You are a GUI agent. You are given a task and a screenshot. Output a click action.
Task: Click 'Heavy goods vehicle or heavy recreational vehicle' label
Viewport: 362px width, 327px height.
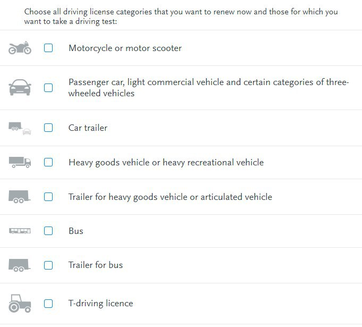point(166,163)
